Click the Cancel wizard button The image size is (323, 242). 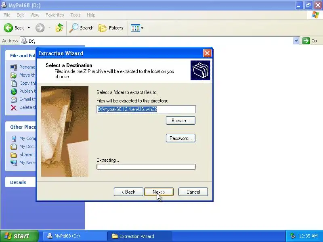point(193,192)
